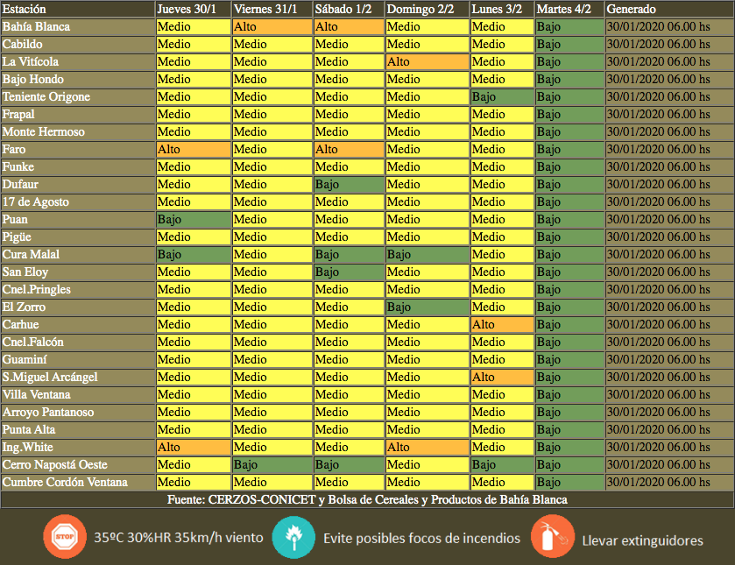Image resolution: width=735 pixels, height=565 pixels.
Task: Click the Fuente CERZOS-CONICET source text
Action: tap(367, 499)
